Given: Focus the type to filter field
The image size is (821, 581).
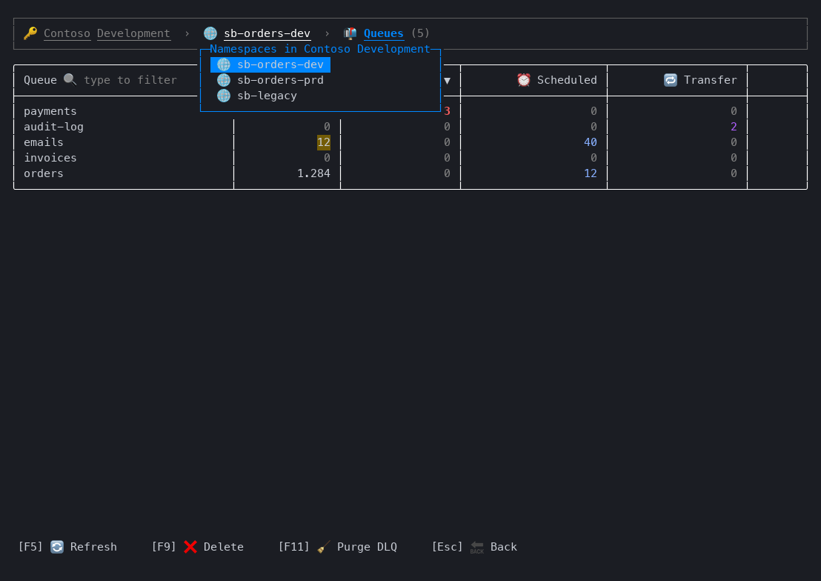Looking at the screenshot, I should pos(130,79).
